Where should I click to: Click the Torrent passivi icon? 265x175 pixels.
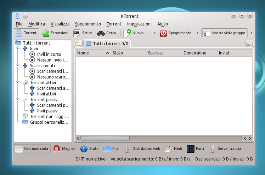pyautogui.click(x=25, y=99)
